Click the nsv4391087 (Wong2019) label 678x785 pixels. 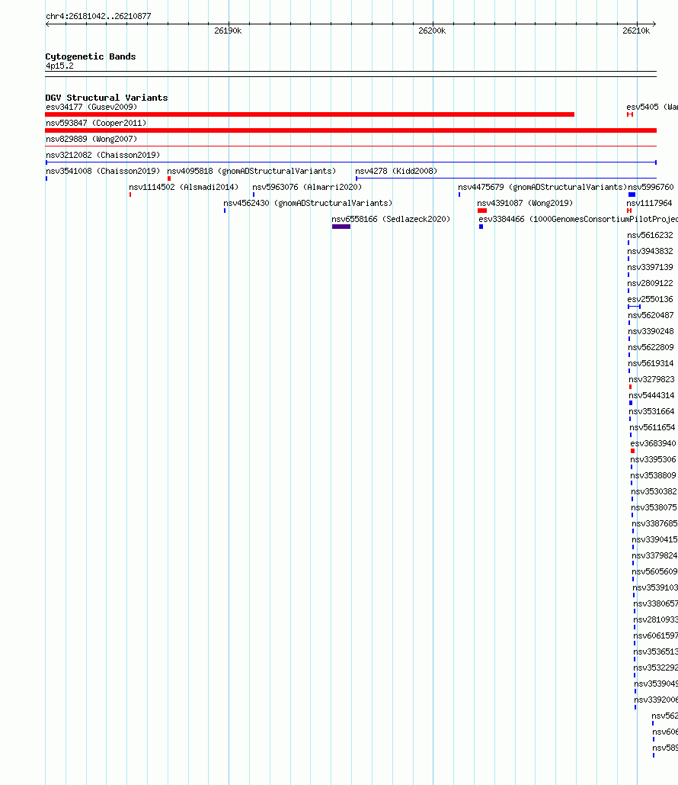(525, 203)
